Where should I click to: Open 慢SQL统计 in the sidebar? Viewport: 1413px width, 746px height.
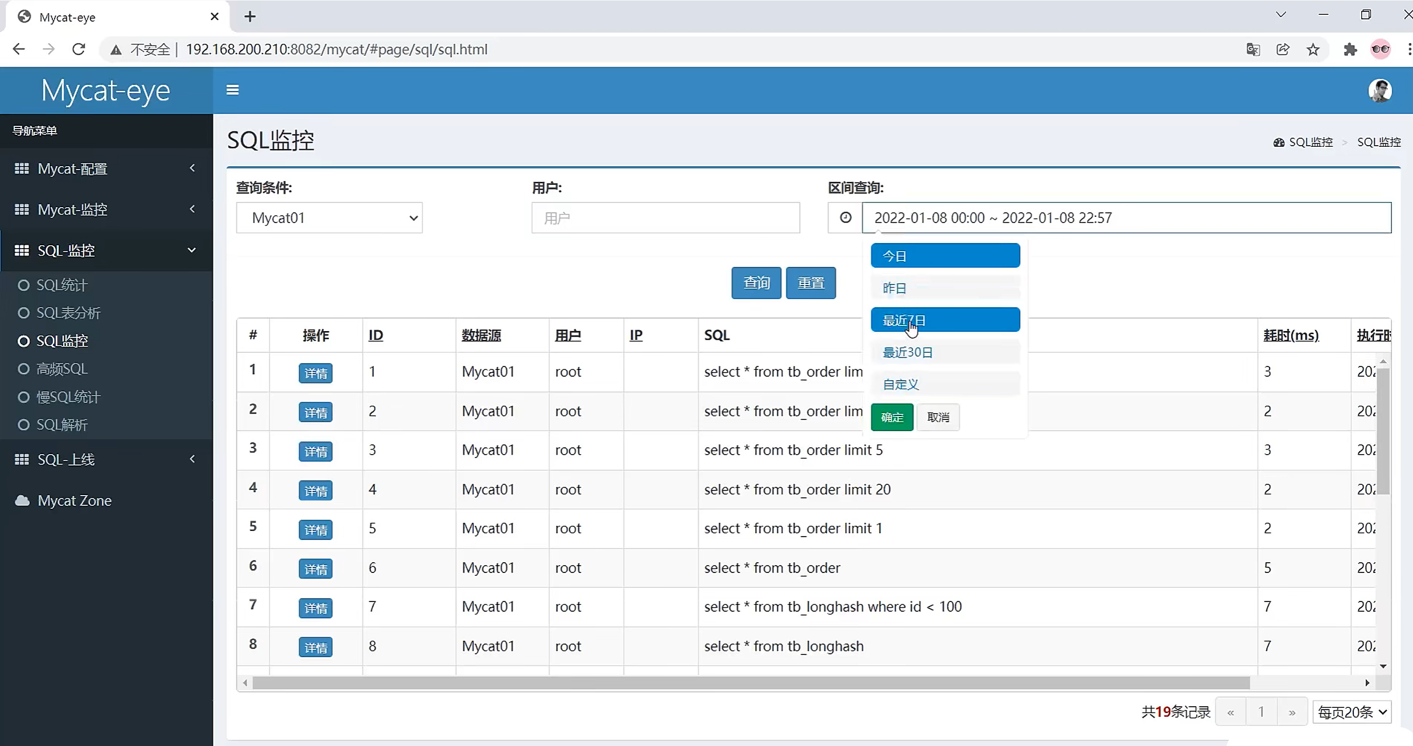(68, 397)
